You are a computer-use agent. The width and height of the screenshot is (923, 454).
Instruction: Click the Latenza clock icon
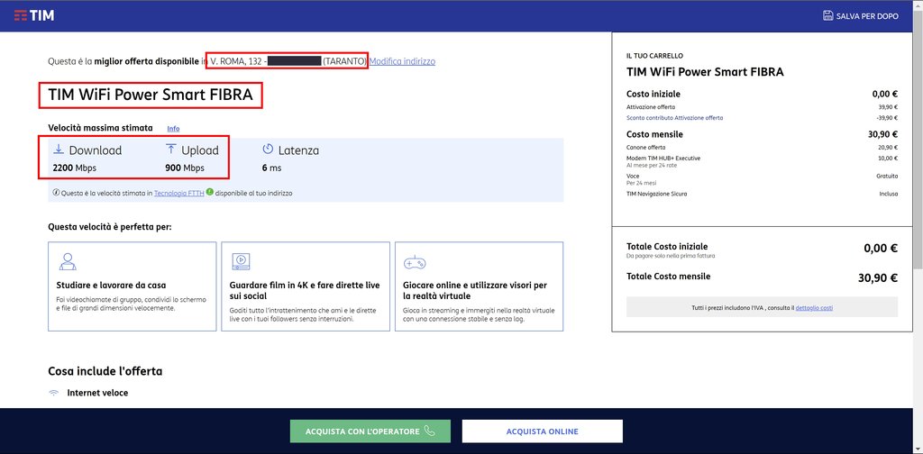268,150
